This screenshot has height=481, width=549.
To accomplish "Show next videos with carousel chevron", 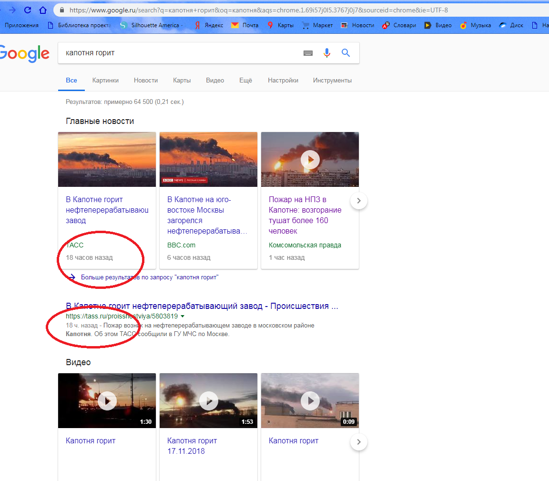I will pos(358,442).
